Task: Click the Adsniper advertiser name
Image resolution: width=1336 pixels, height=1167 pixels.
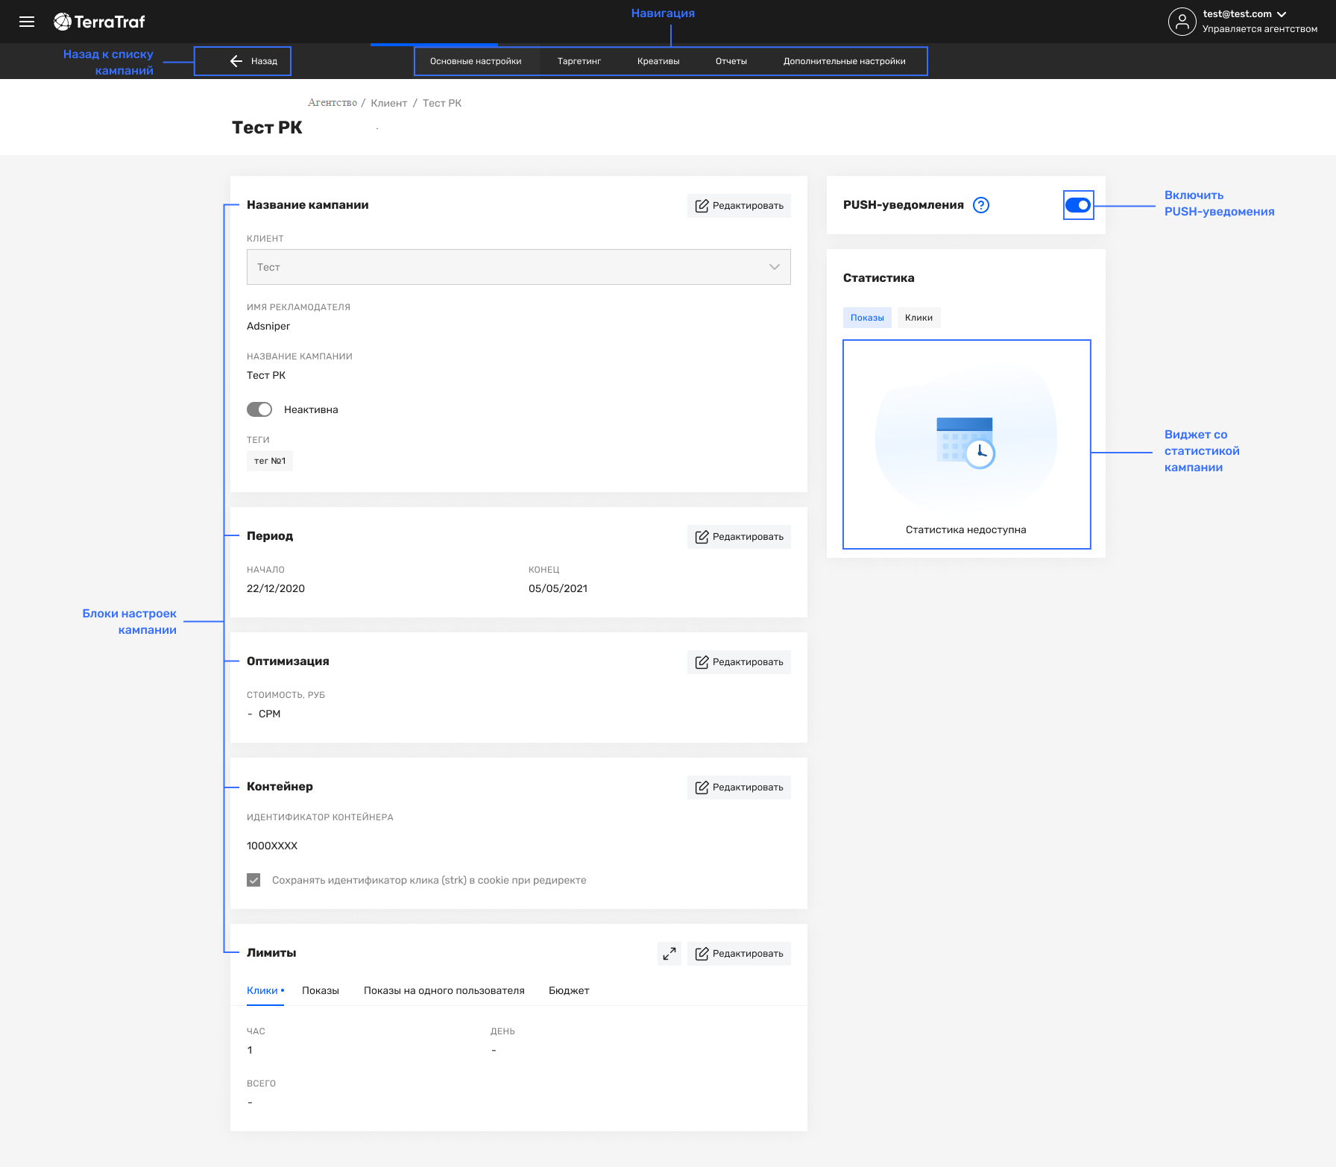Action: point(268,326)
